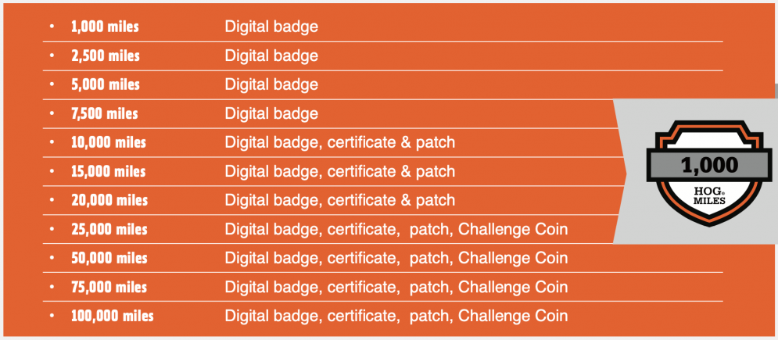Select the 2,500 miles row label
Screen dimensions: 778x340
coord(106,55)
